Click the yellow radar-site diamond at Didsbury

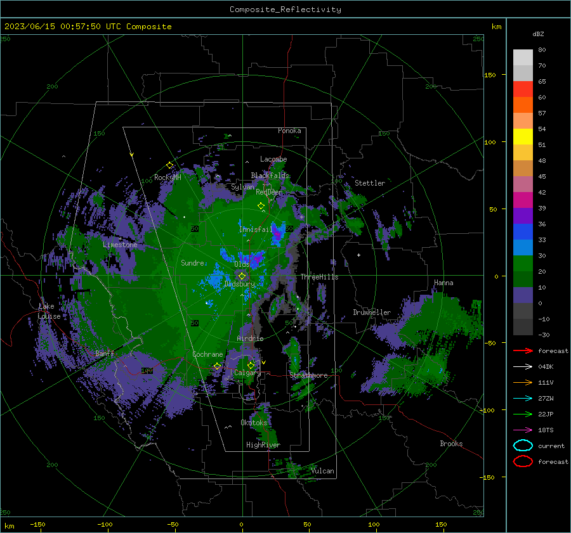click(x=242, y=276)
